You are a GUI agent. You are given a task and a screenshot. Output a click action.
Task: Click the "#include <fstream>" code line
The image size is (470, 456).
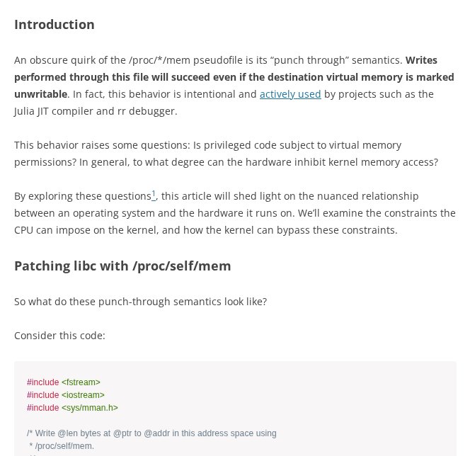pyautogui.click(x=64, y=382)
